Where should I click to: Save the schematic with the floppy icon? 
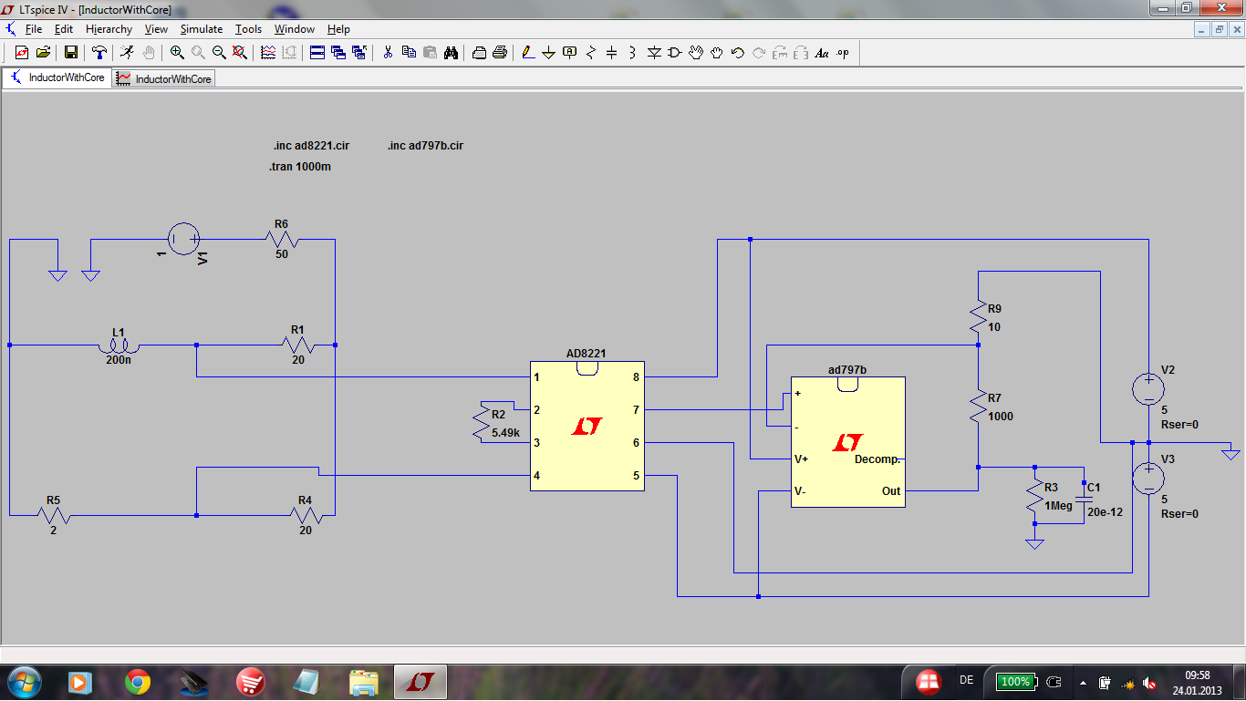click(70, 53)
